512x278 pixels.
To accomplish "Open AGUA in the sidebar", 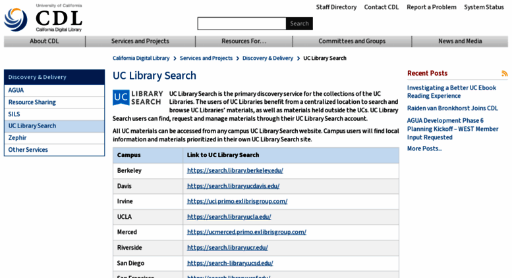I will [x=54, y=91].
